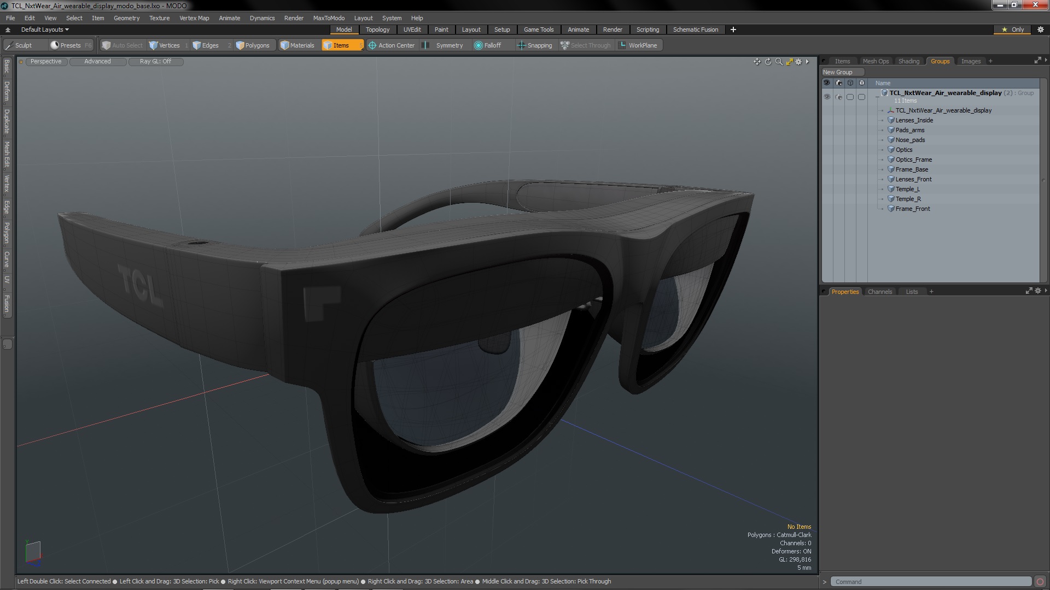The height and width of the screenshot is (590, 1050).
Task: Switch to the Channels tab
Action: point(879,292)
